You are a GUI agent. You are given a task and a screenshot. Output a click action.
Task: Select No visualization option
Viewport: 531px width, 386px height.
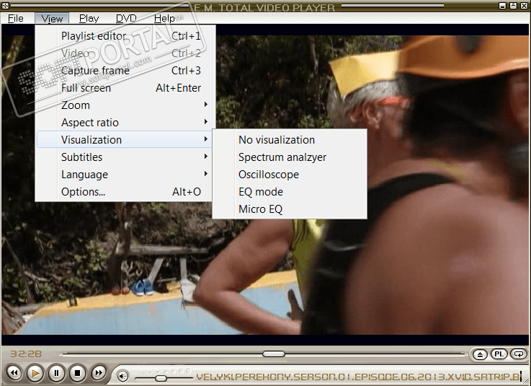[290, 140]
